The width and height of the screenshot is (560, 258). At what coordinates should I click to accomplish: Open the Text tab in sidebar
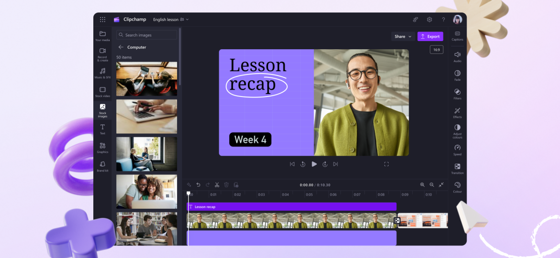[x=102, y=129]
